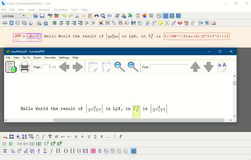
Task: Apply emphasized text style (A with pencil)
Action: 117,16
